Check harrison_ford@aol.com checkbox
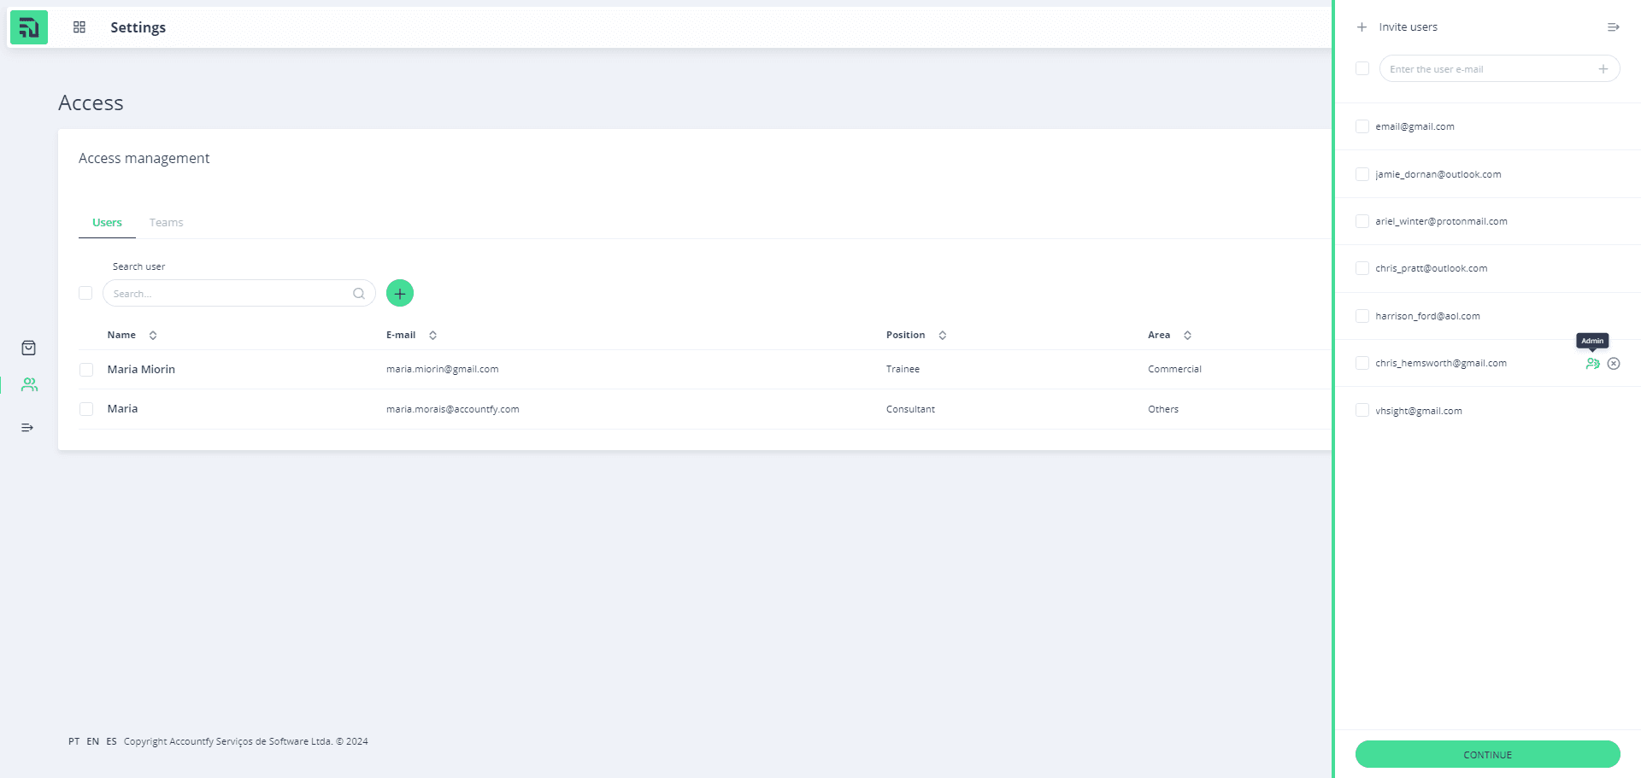This screenshot has width=1641, height=778. [x=1362, y=316]
